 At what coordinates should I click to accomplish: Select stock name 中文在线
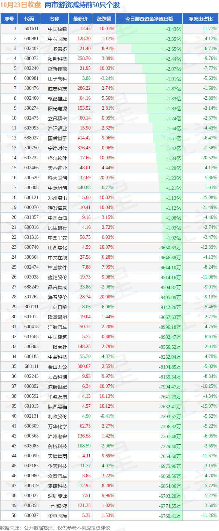pos(57,257)
